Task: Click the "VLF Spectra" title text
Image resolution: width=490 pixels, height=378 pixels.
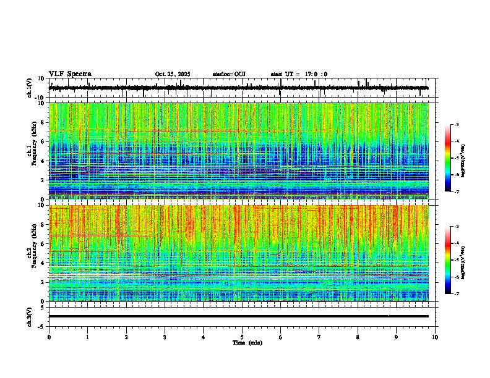Action: pos(70,74)
